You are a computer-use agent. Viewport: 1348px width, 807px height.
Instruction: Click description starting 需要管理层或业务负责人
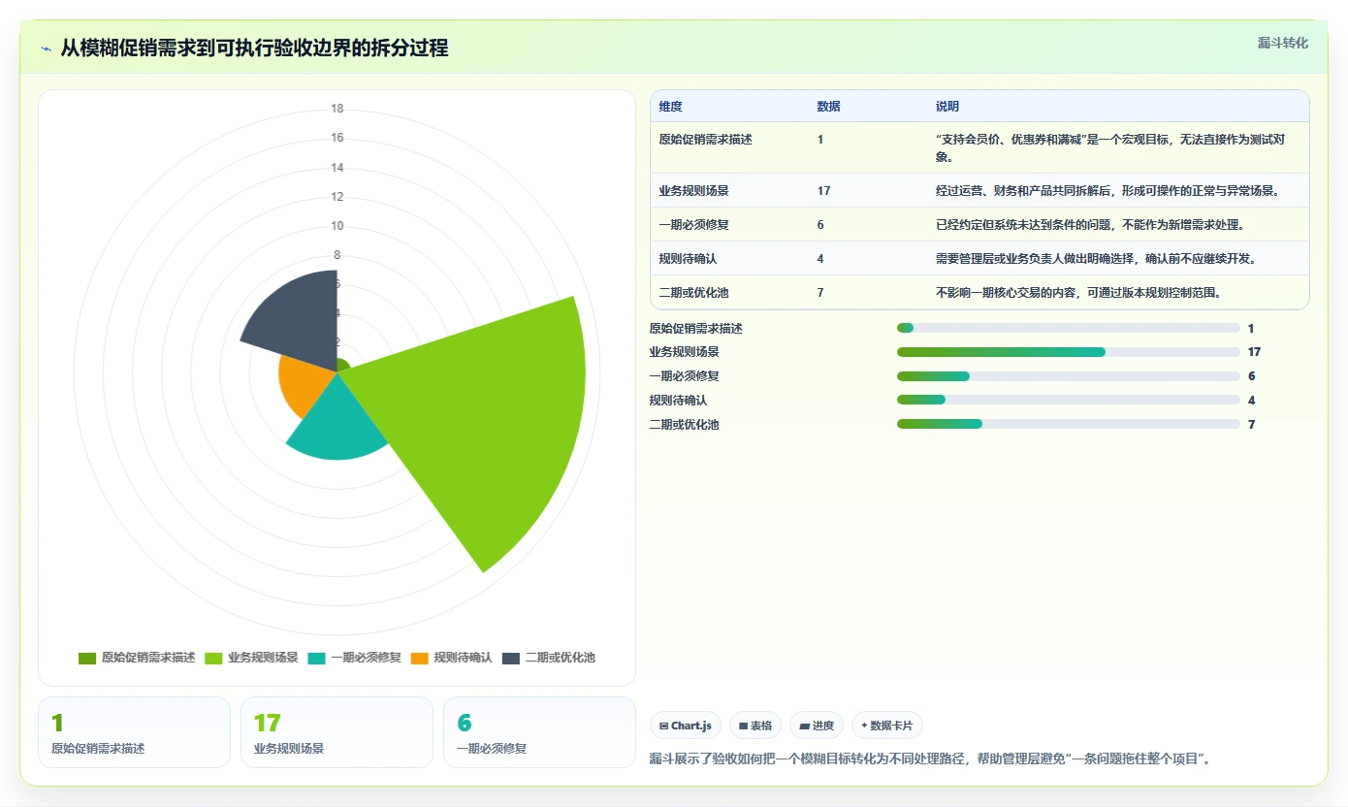tap(1096, 259)
